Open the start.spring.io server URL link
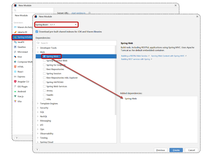The height and width of the screenshot is (155, 205). [x=79, y=13]
